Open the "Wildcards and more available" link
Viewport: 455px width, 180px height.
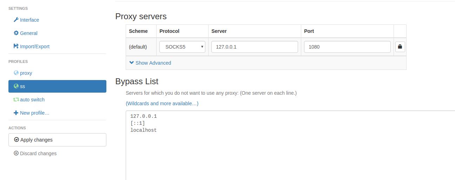tap(162, 103)
